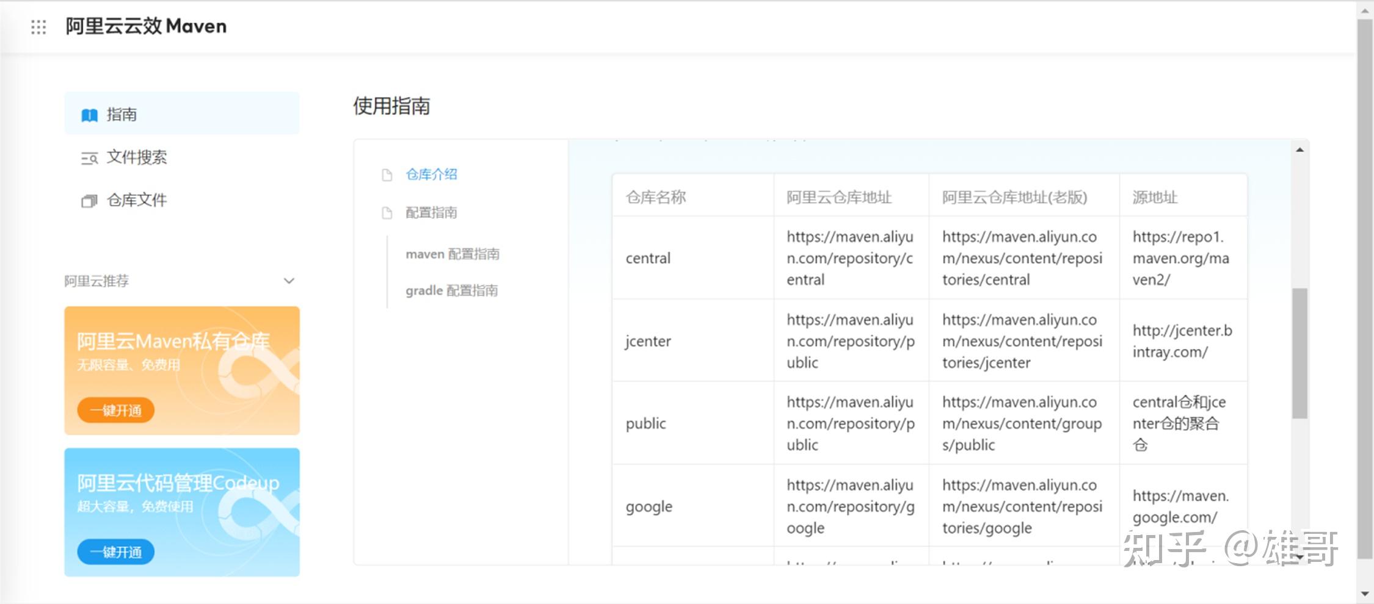Open the 阿里云代码管理Codeup promo card
The width and height of the screenshot is (1374, 604).
coord(182,512)
